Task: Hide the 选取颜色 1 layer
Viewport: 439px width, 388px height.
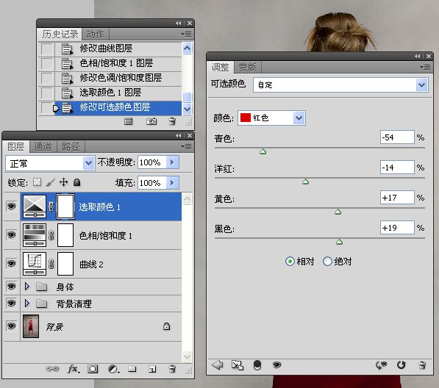Action: click(11, 206)
